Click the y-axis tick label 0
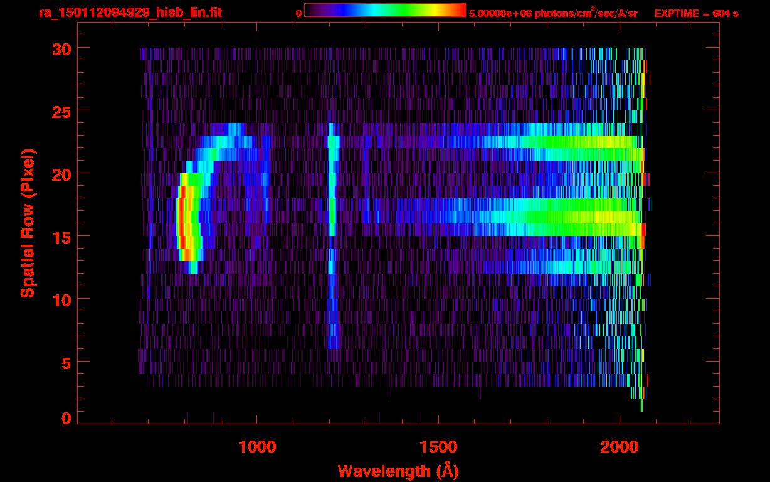 (x=65, y=419)
